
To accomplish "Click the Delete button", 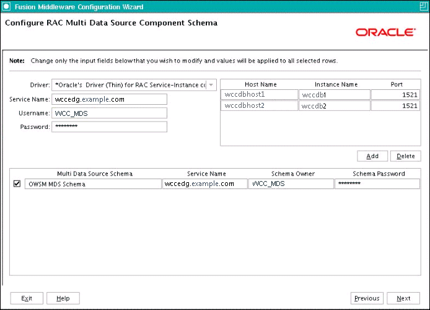I will [x=406, y=156].
